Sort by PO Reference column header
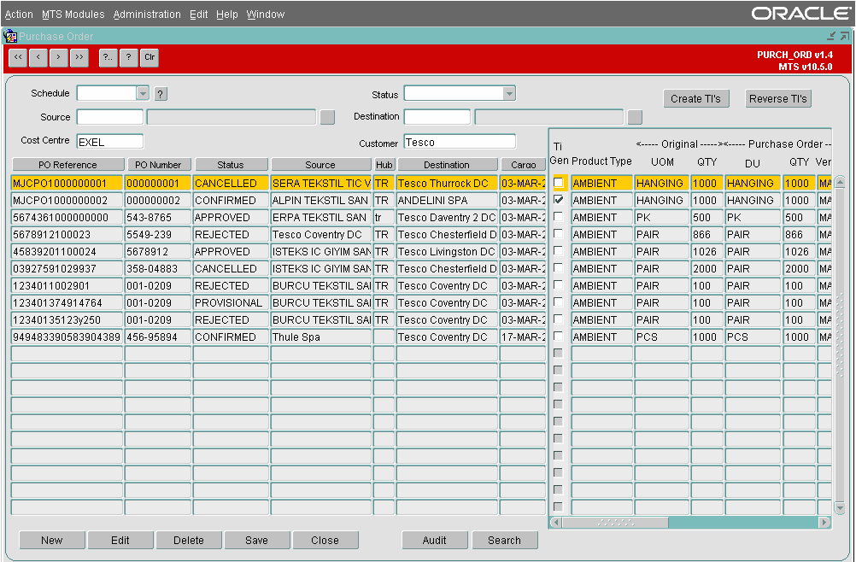The image size is (856, 562). (67, 165)
